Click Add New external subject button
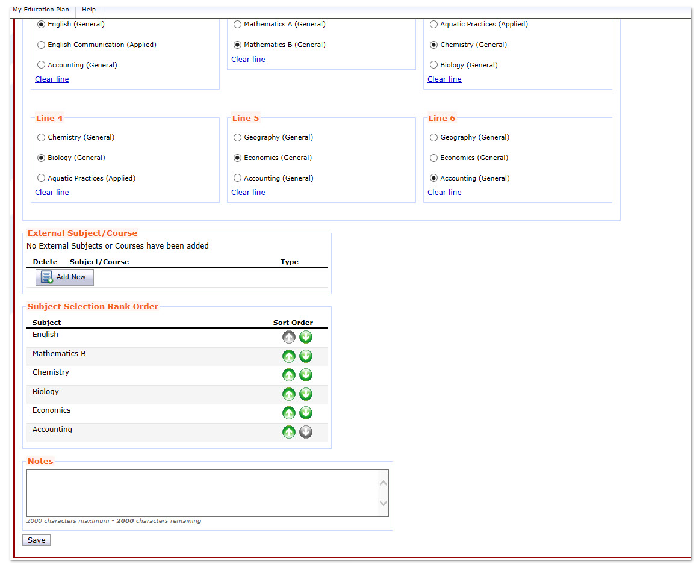 point(64,277)
